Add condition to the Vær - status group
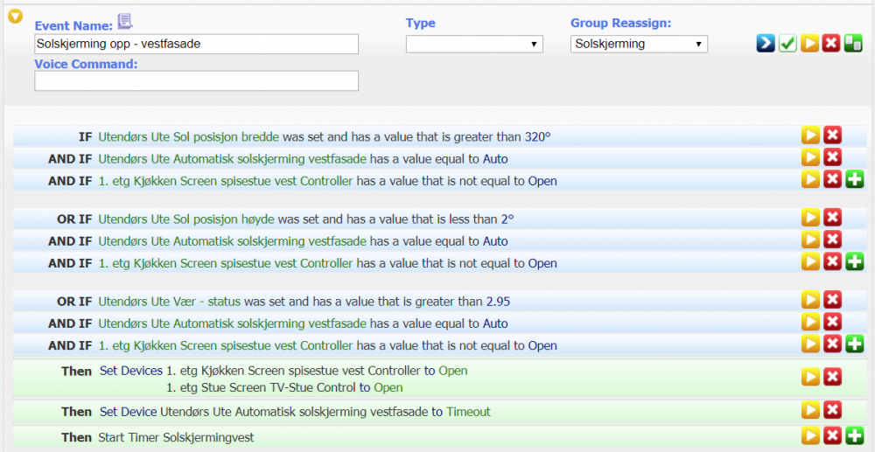 [x=854, y=344]
